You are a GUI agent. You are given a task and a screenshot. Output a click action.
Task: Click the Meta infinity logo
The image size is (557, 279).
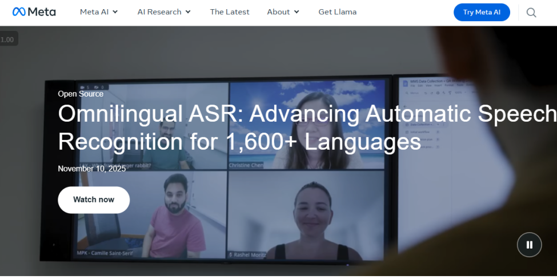19,12
